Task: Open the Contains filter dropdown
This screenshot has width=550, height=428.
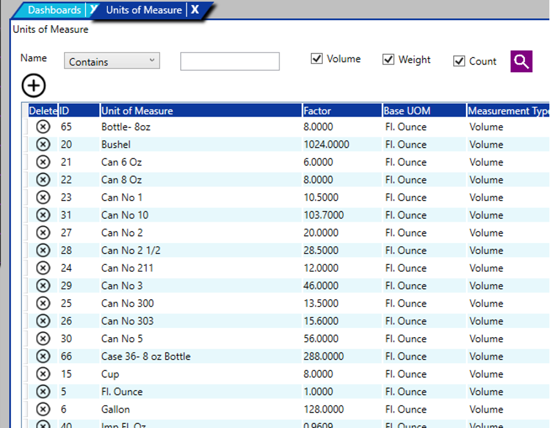Action: coord(112,62)
